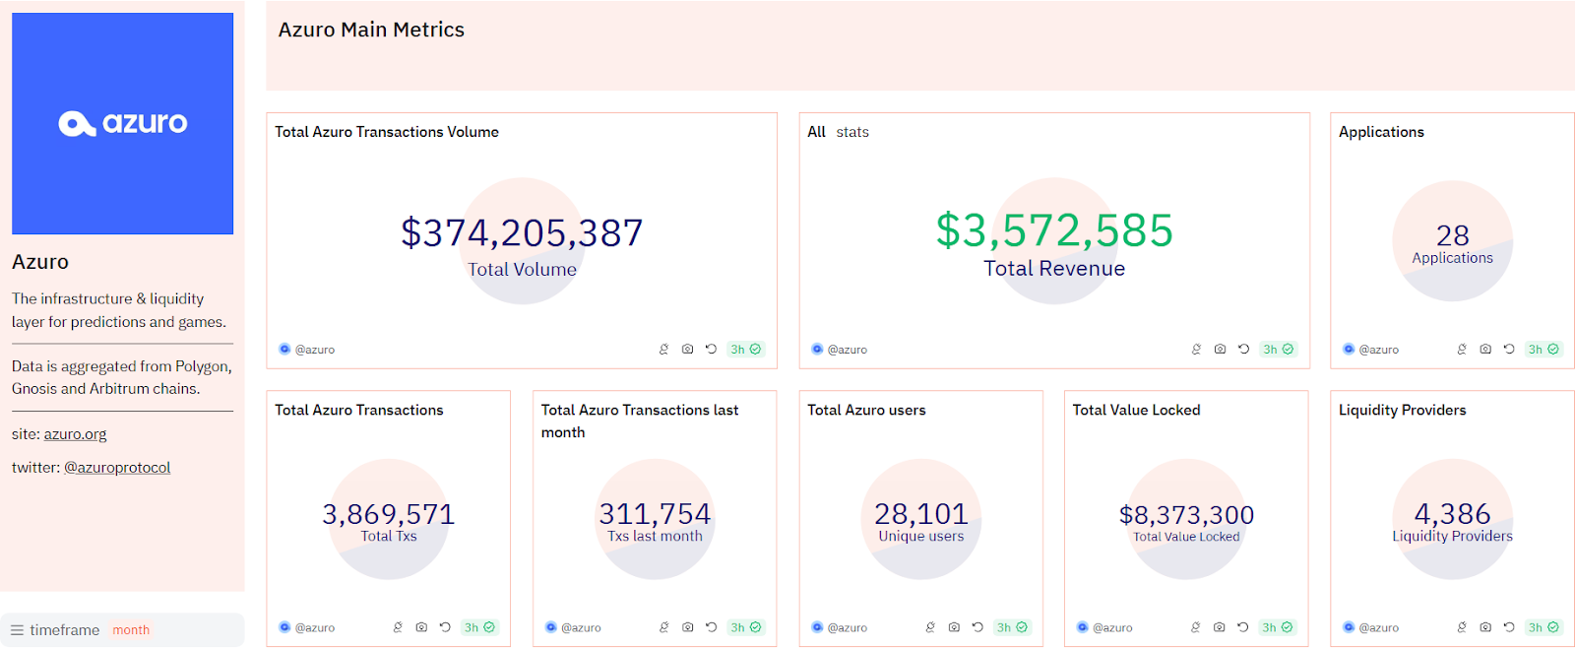The height and width of the screenshot is (648, 1575).
Task: Click the timeframe parameter field showing month
Action: 123,630
